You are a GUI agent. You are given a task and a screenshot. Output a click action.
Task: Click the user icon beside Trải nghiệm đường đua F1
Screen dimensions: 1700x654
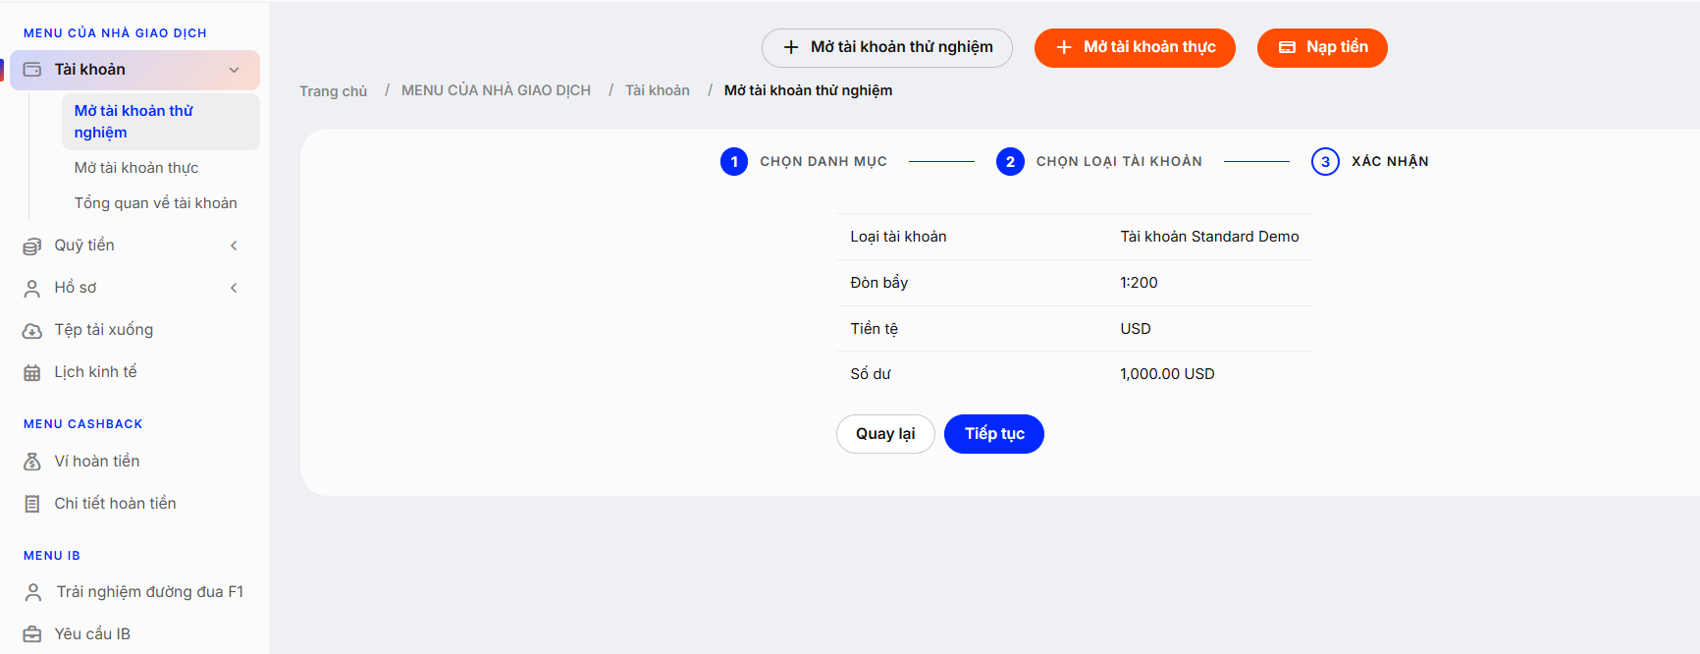click(x=33, y=592)
